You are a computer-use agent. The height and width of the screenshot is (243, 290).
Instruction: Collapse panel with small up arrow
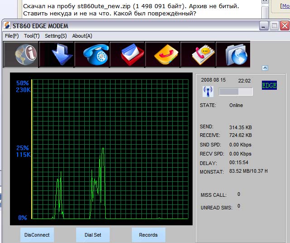(x=265, y=68)
